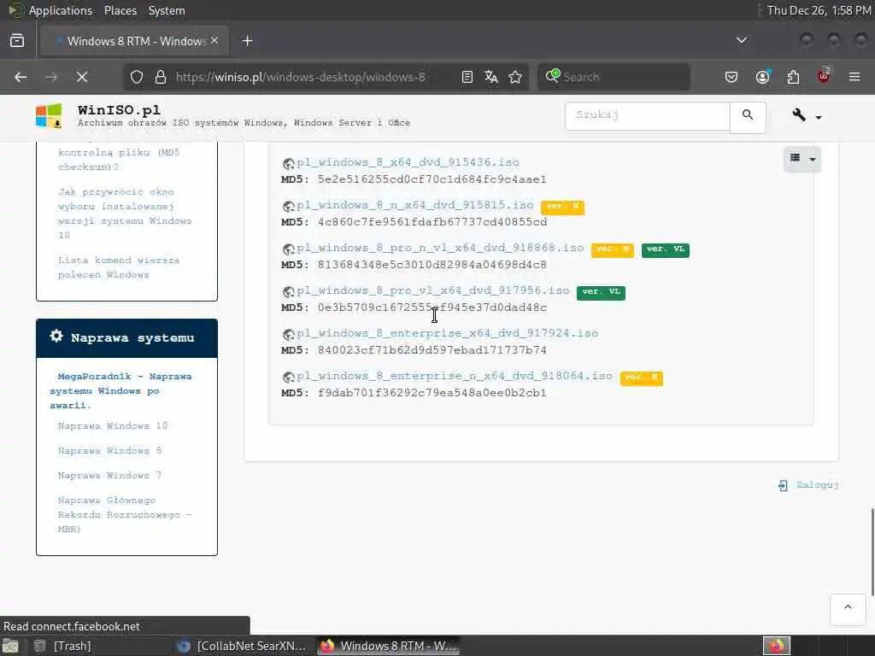Viewport: 875px width, 656px height.
Task: Click the site padlock icon
Action: [x=161, y=77]
